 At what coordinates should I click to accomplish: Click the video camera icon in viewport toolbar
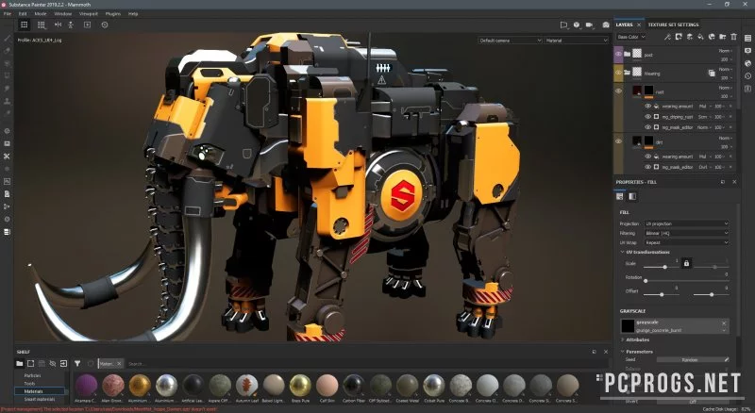[589, 25]
